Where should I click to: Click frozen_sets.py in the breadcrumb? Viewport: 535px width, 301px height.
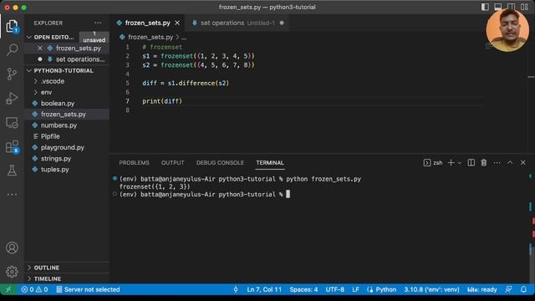[x=150, y=37]
